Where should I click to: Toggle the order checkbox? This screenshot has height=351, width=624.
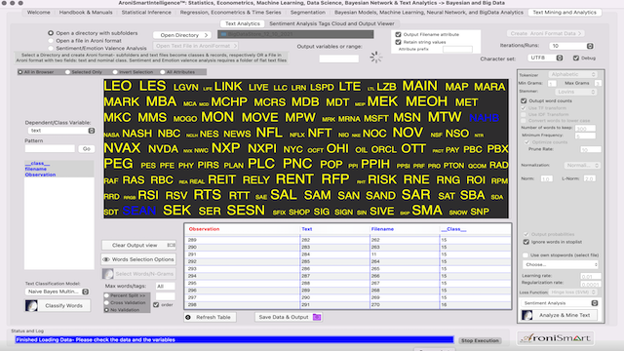tap(156, 305)
